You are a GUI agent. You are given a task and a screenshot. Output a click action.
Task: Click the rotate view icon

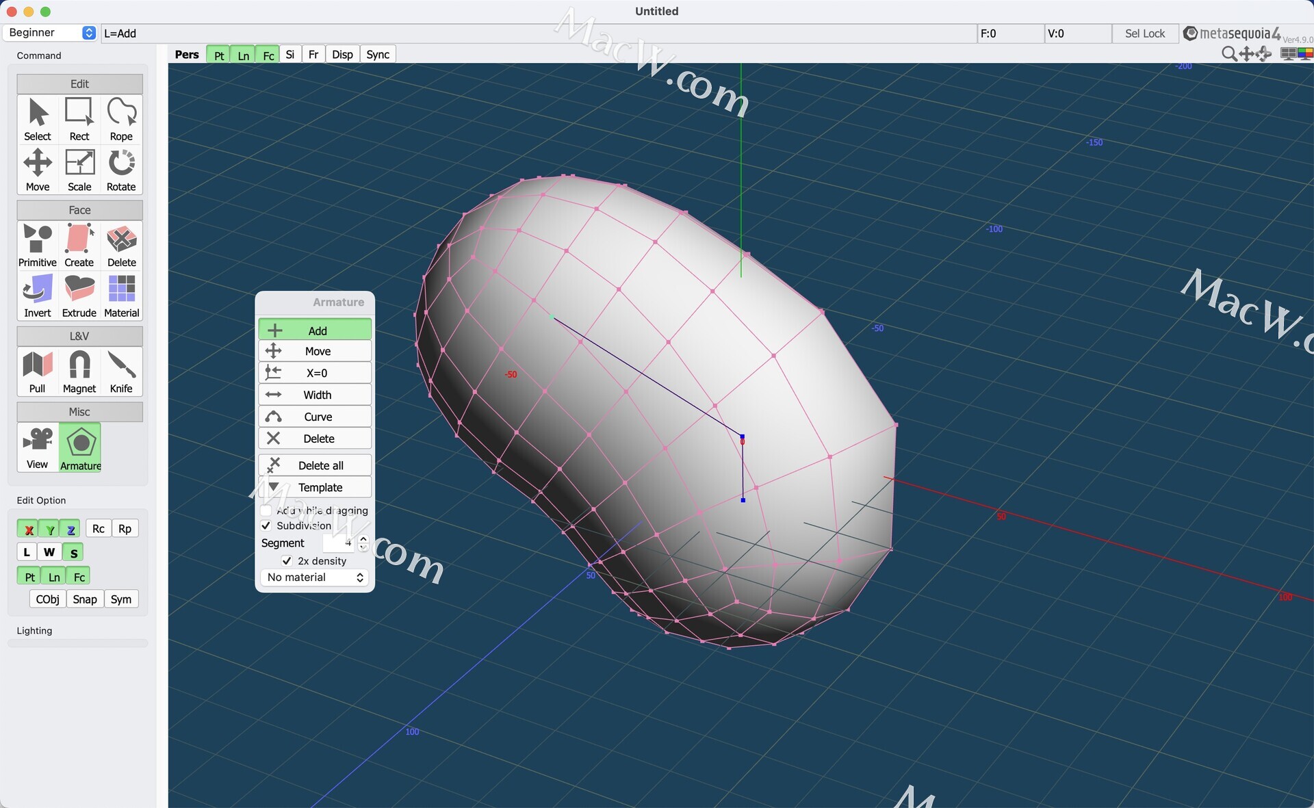[1264, 54]
